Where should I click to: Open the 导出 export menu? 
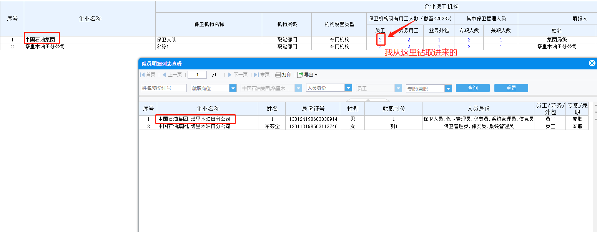307,75
